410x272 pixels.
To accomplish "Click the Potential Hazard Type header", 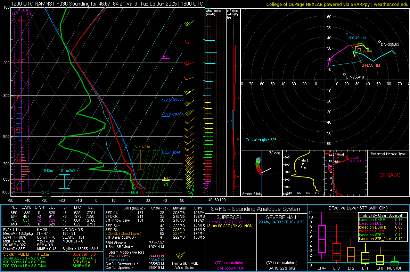I will [x=388, y=154].
